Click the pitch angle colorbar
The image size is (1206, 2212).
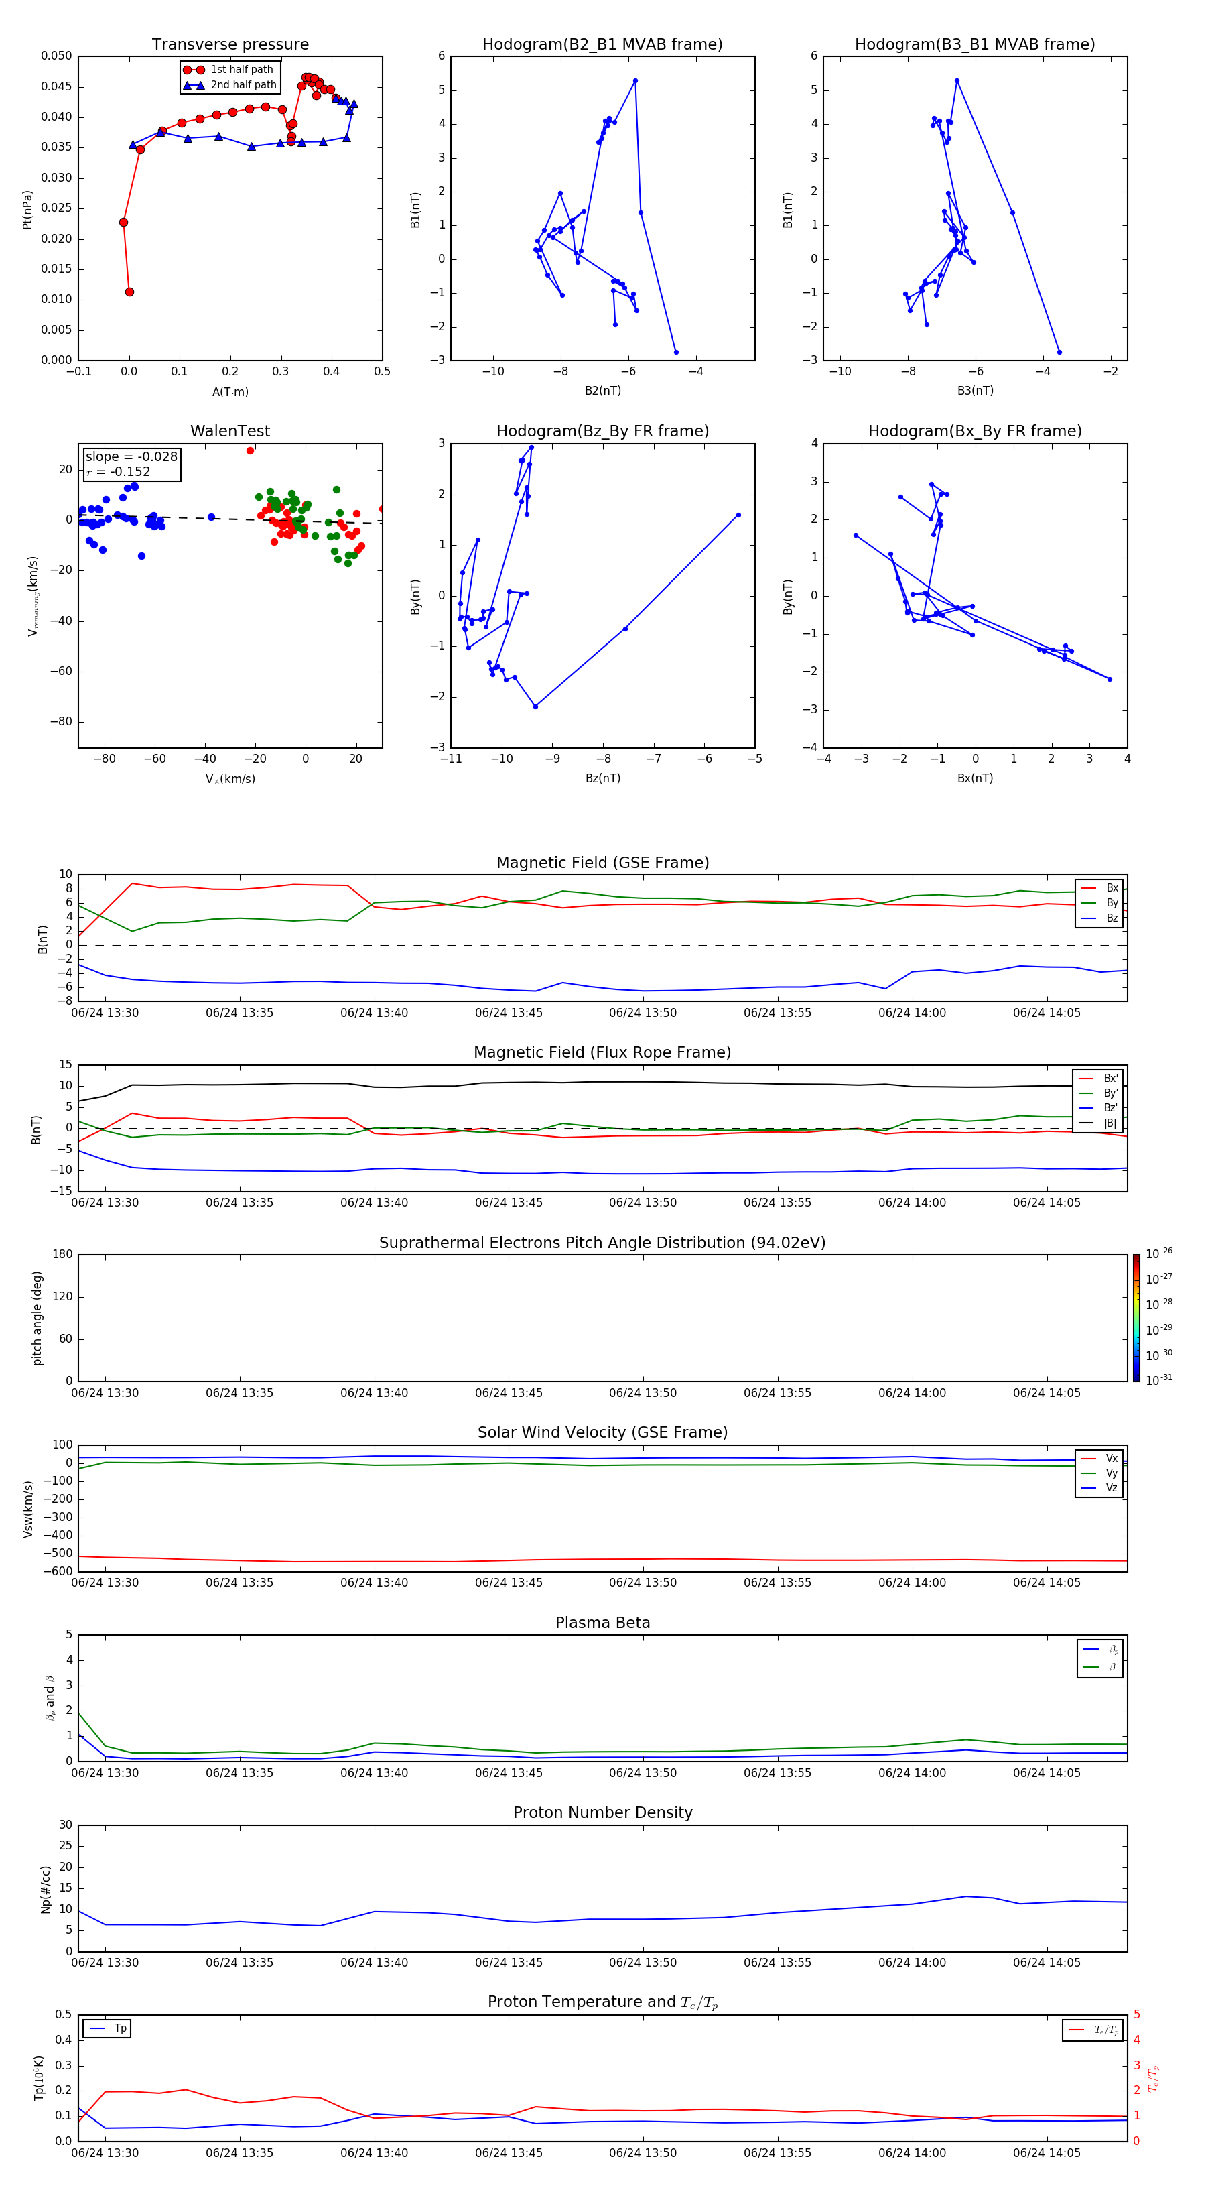tap(1136, 1318)
